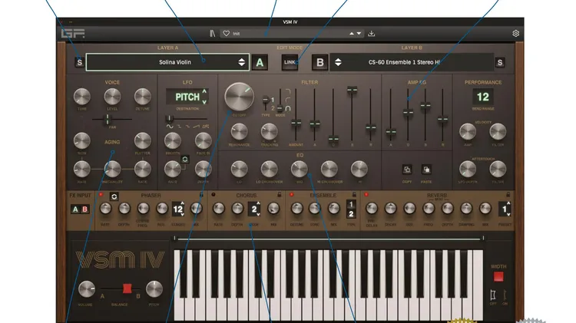
Task: Toggle the red Width button
Action: click(x=498, y=277)
